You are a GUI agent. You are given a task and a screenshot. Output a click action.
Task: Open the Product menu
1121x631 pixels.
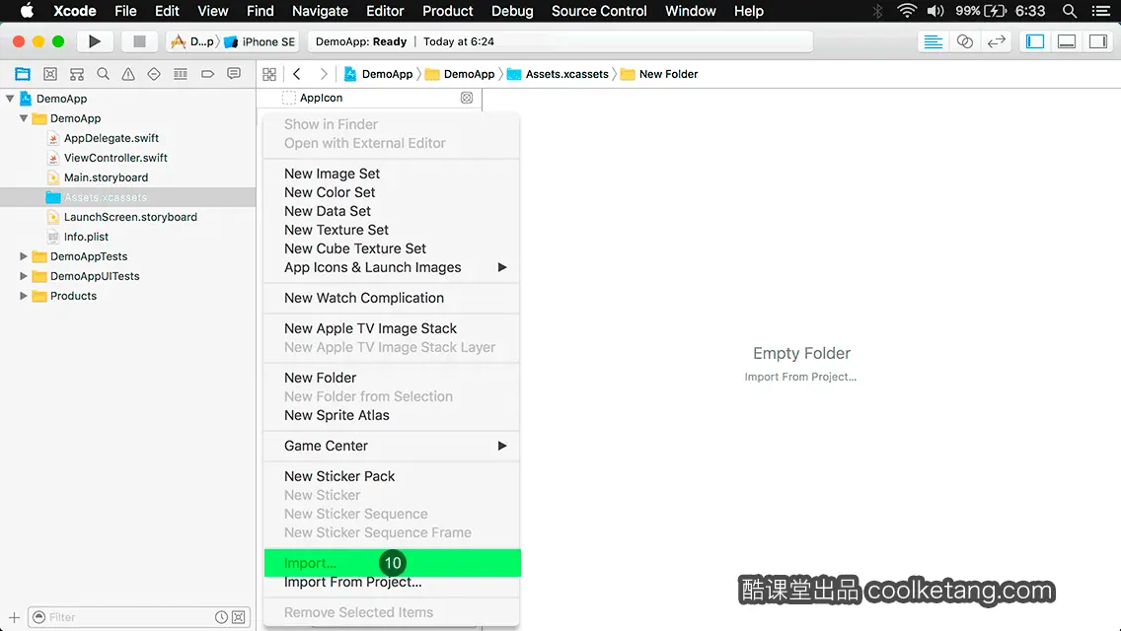click(x=448, y=11)
